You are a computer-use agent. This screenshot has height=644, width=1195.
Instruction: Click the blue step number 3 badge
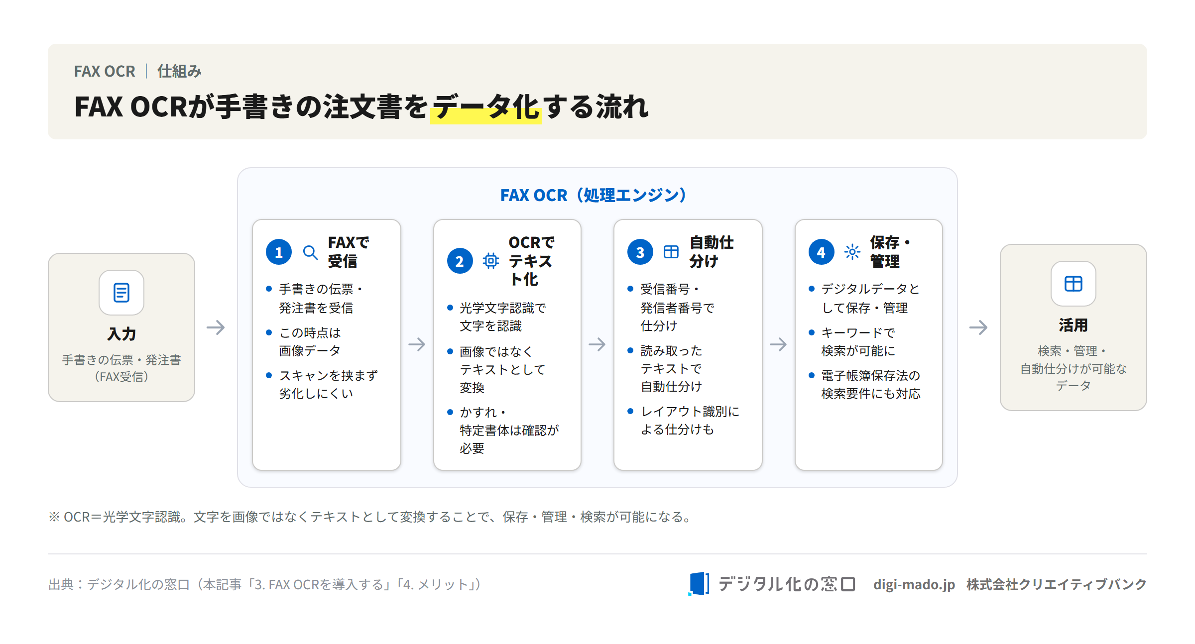640,252
